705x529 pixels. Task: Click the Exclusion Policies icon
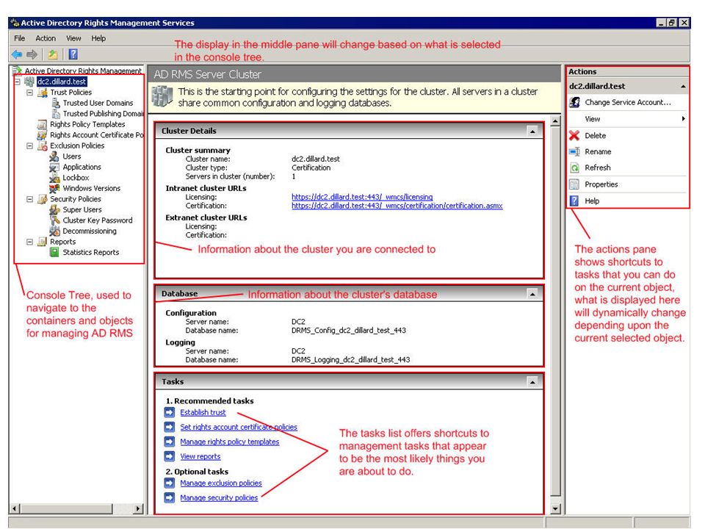pyautogui.click(x=43, y=145)
